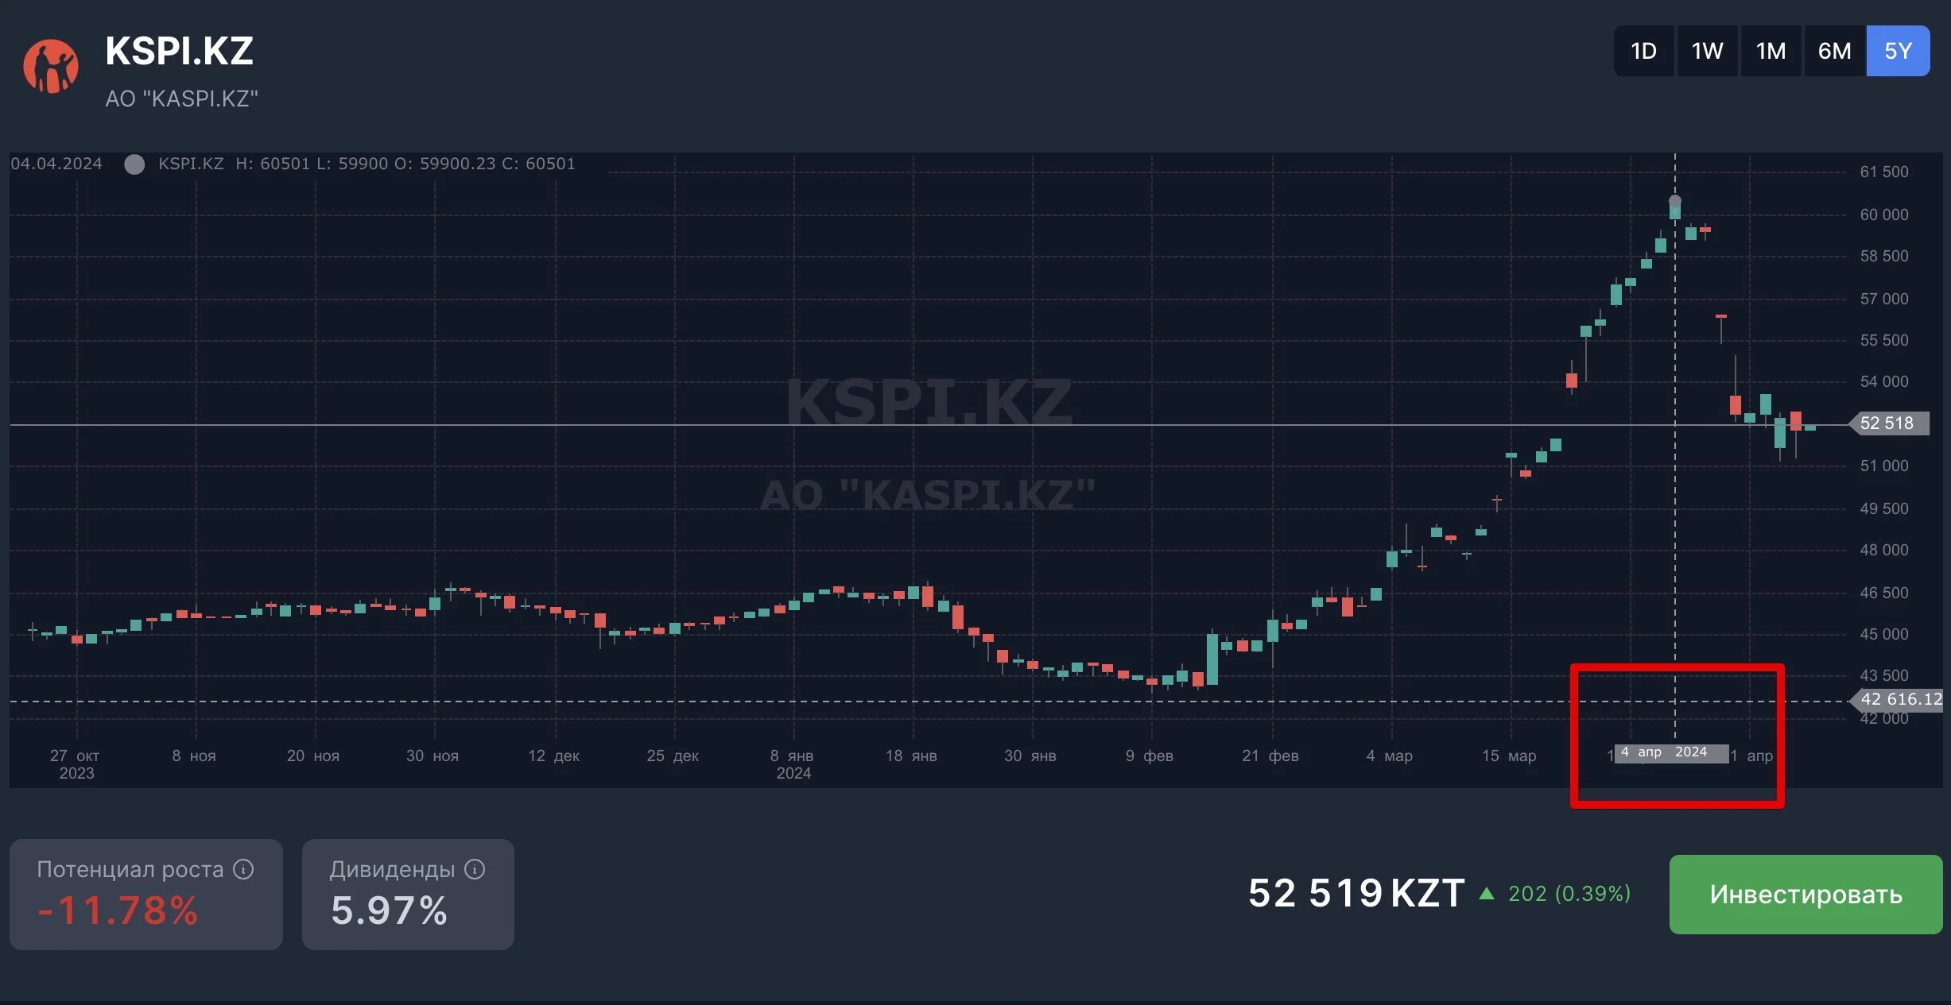Screen dimensions: 1951x1005
Task: Click the 21 фев date axis label
Action: click(1270, 756)
